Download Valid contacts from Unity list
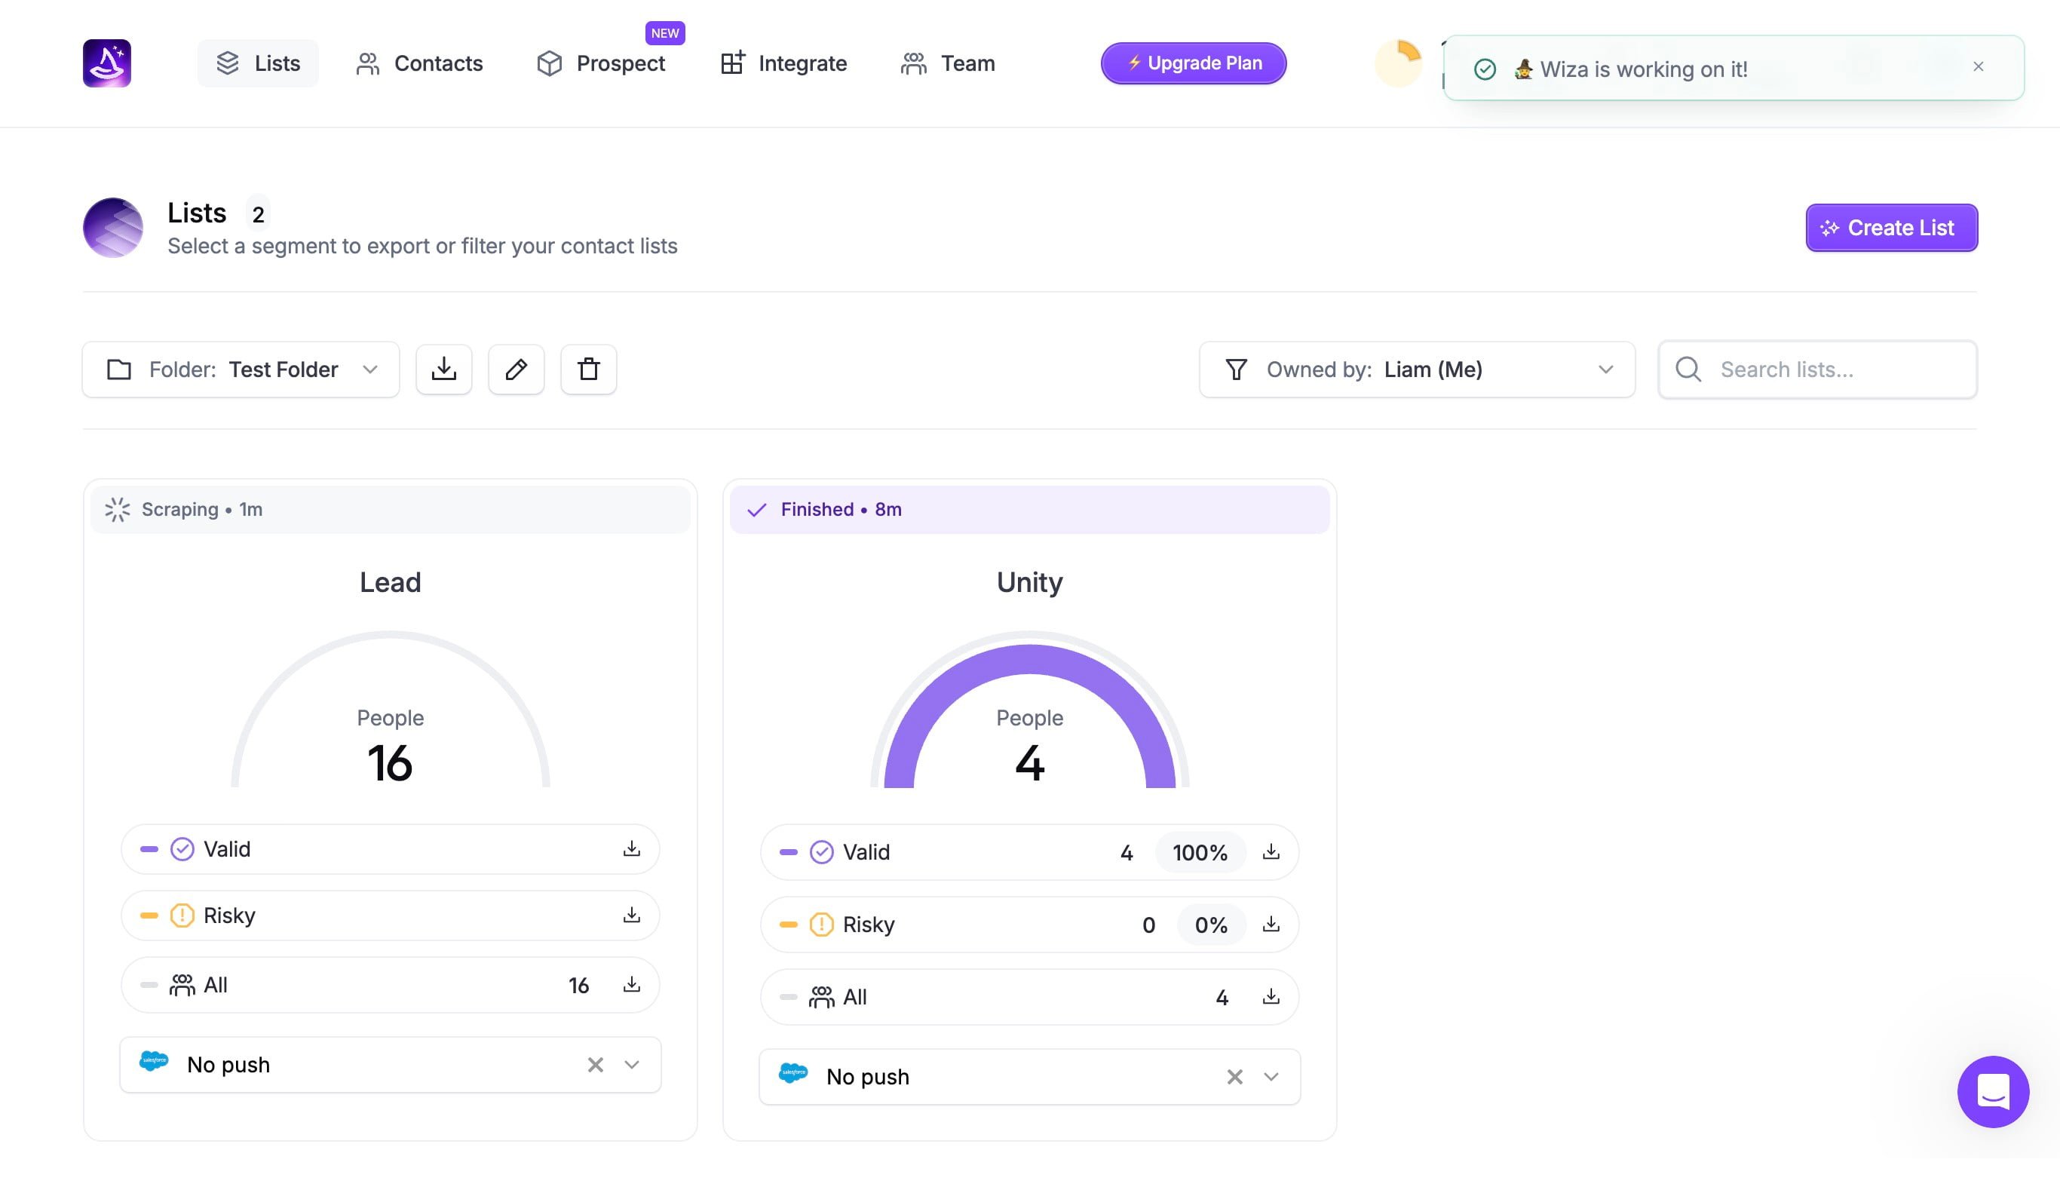2060x1190 pixels. click(x=1271, y=851)
